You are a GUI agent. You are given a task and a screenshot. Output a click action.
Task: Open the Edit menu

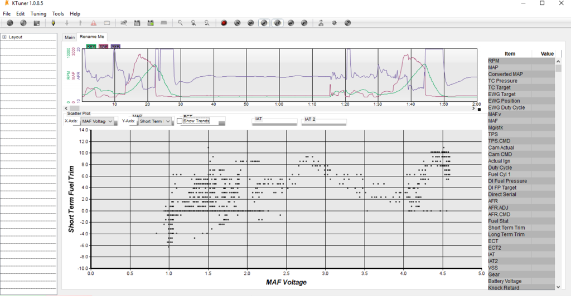(x=21, y=14)
